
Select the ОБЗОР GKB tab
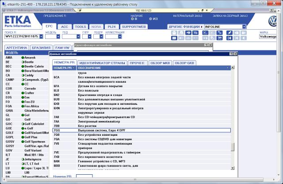(x=184, y=63)
